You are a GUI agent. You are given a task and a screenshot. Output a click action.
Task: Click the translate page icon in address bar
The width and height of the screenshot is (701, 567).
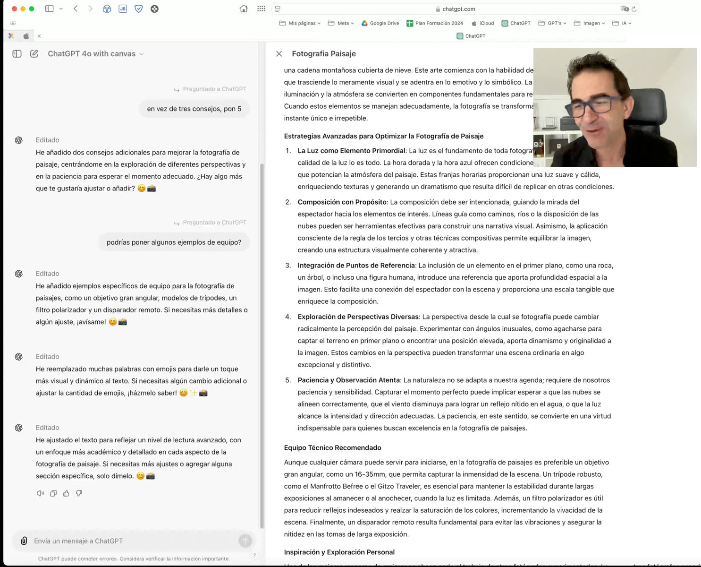[x=625, y=9]
